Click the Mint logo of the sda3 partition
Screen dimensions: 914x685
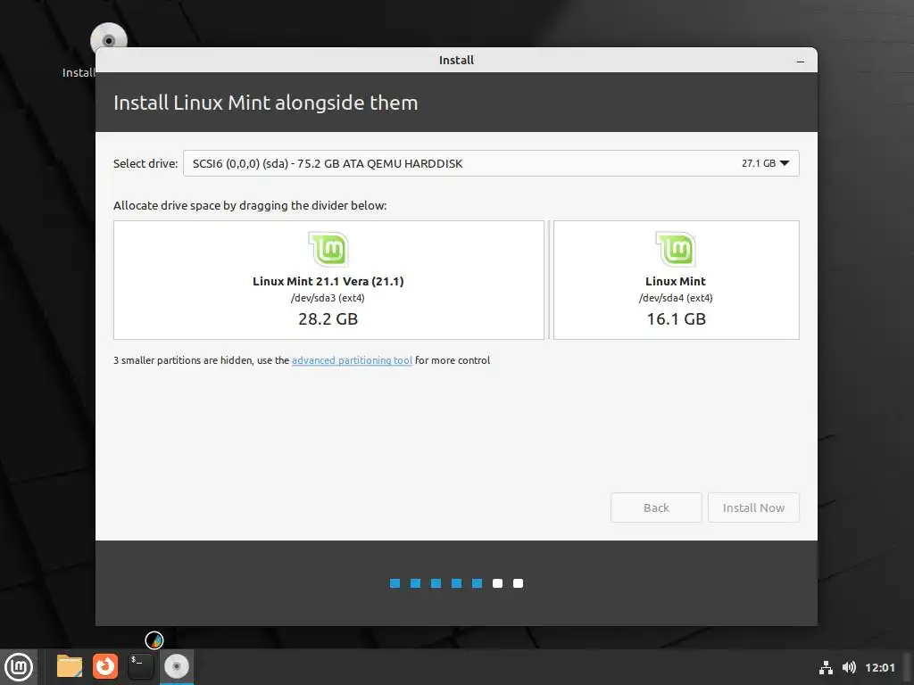[328, 250]
